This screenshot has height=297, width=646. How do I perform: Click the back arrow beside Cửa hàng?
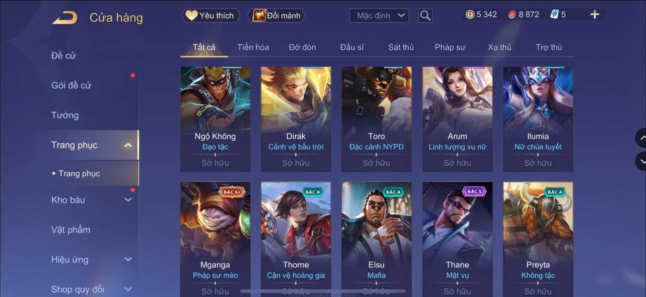[65, 17]
